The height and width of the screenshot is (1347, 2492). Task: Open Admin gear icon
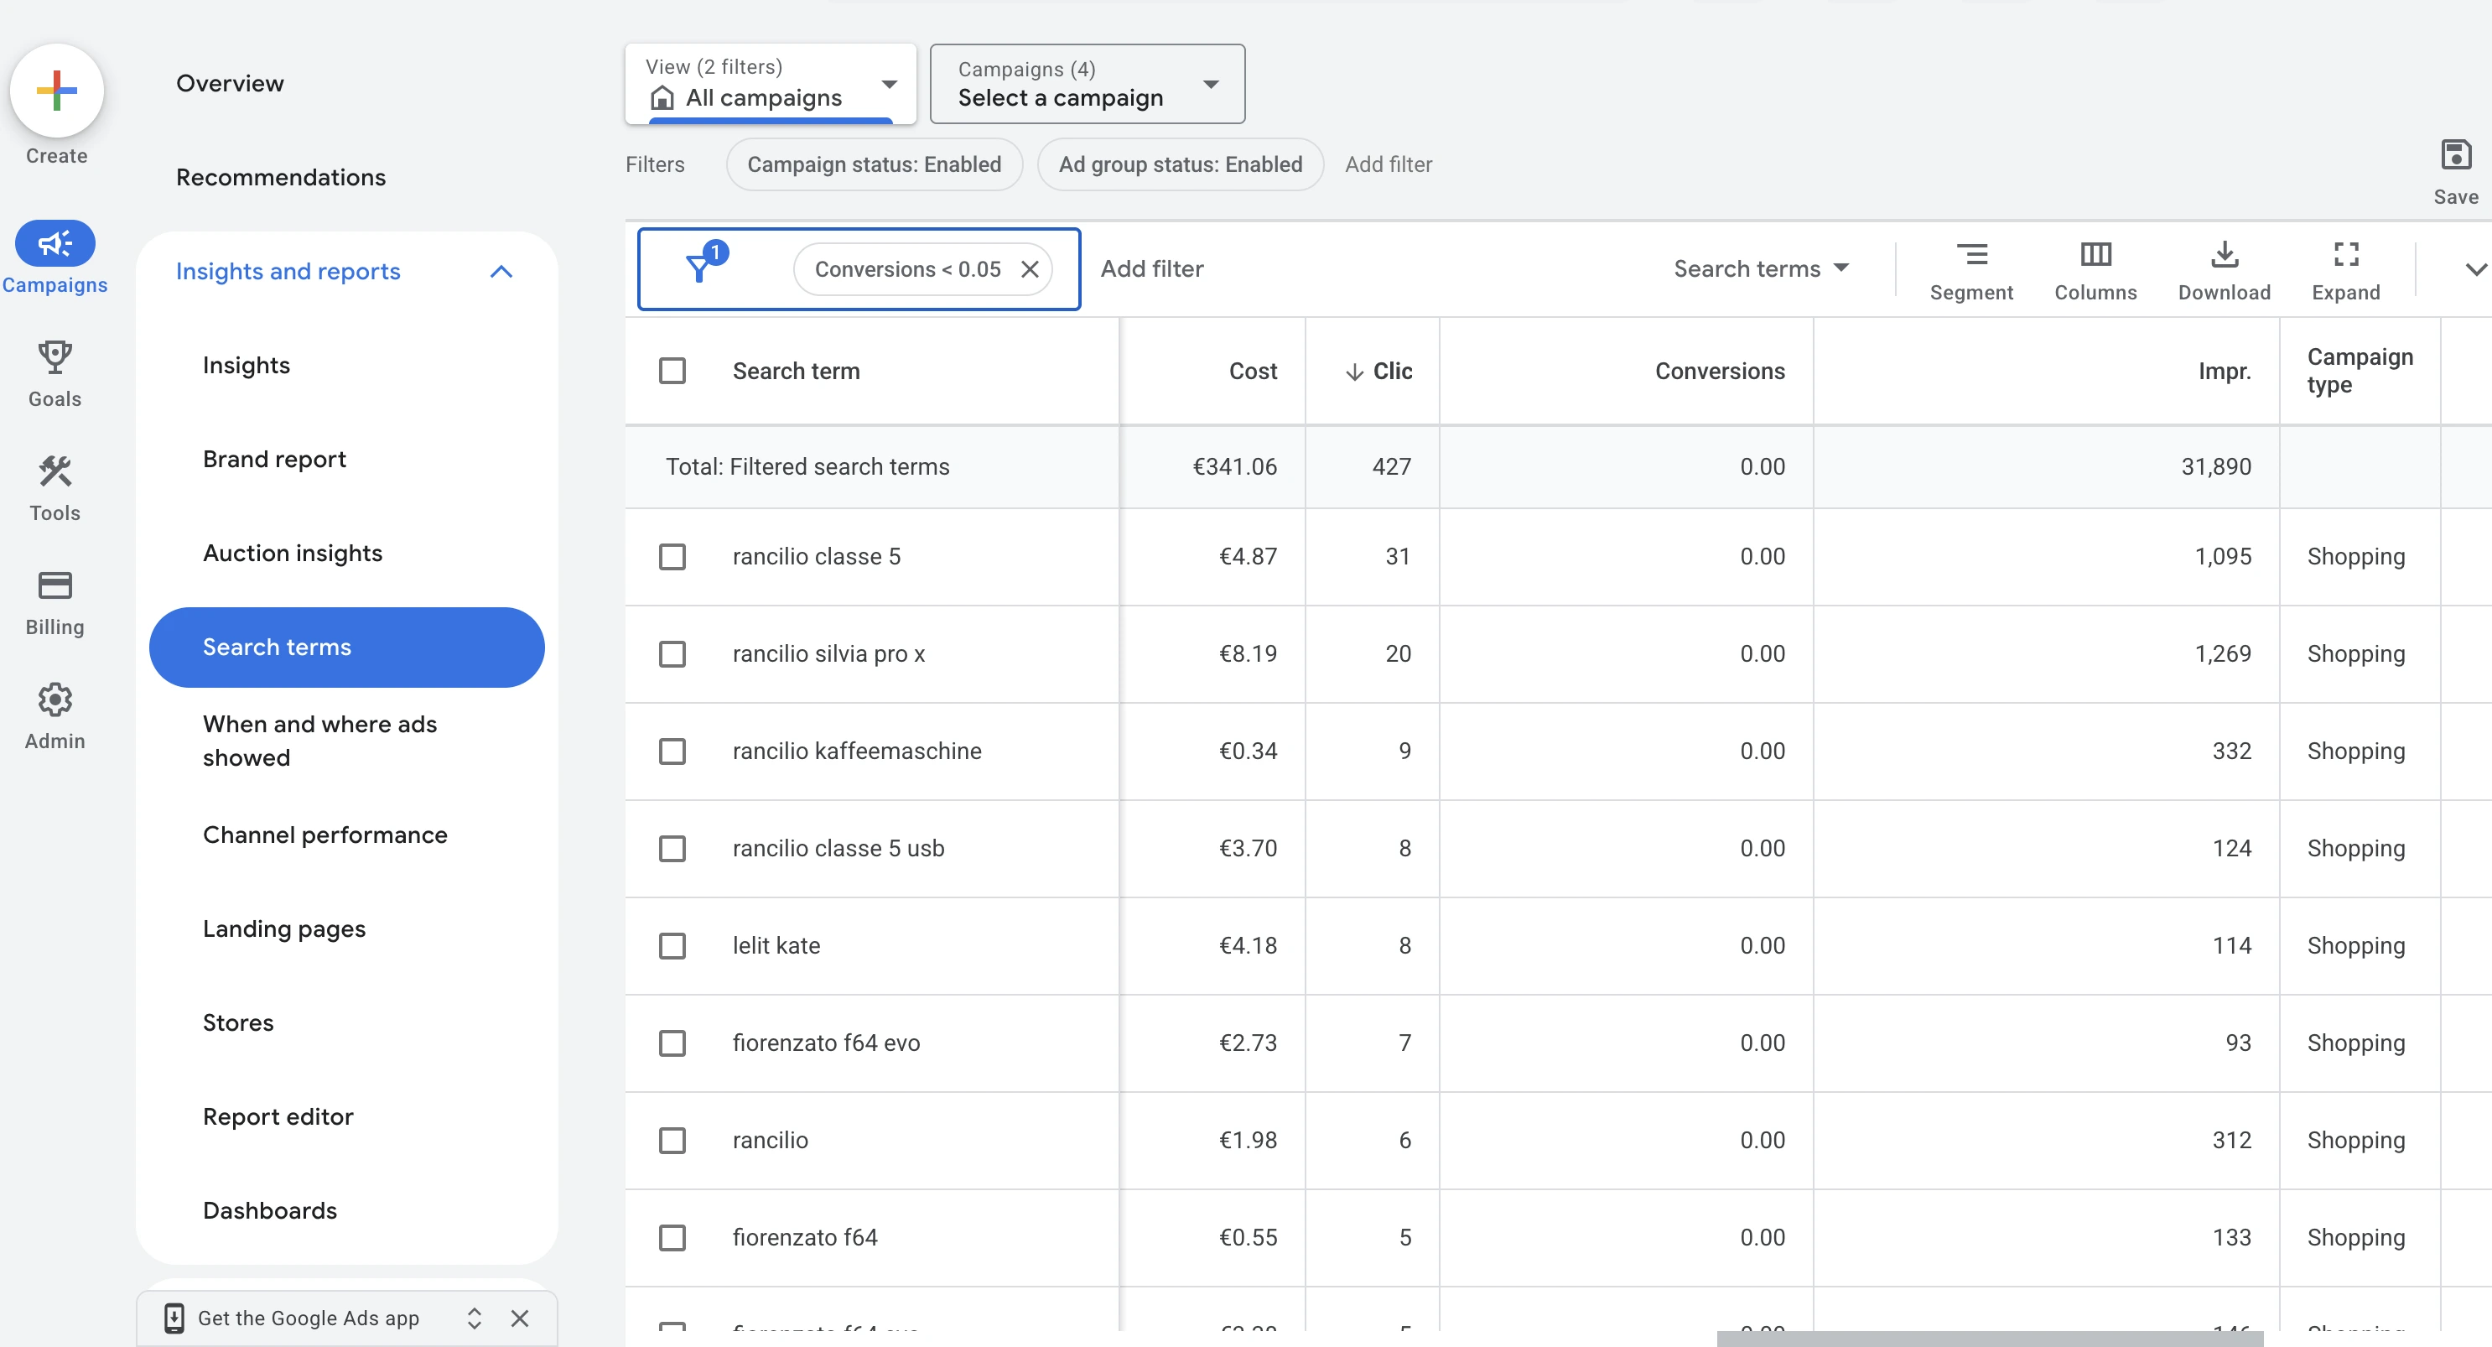click(x=55, y=700)
